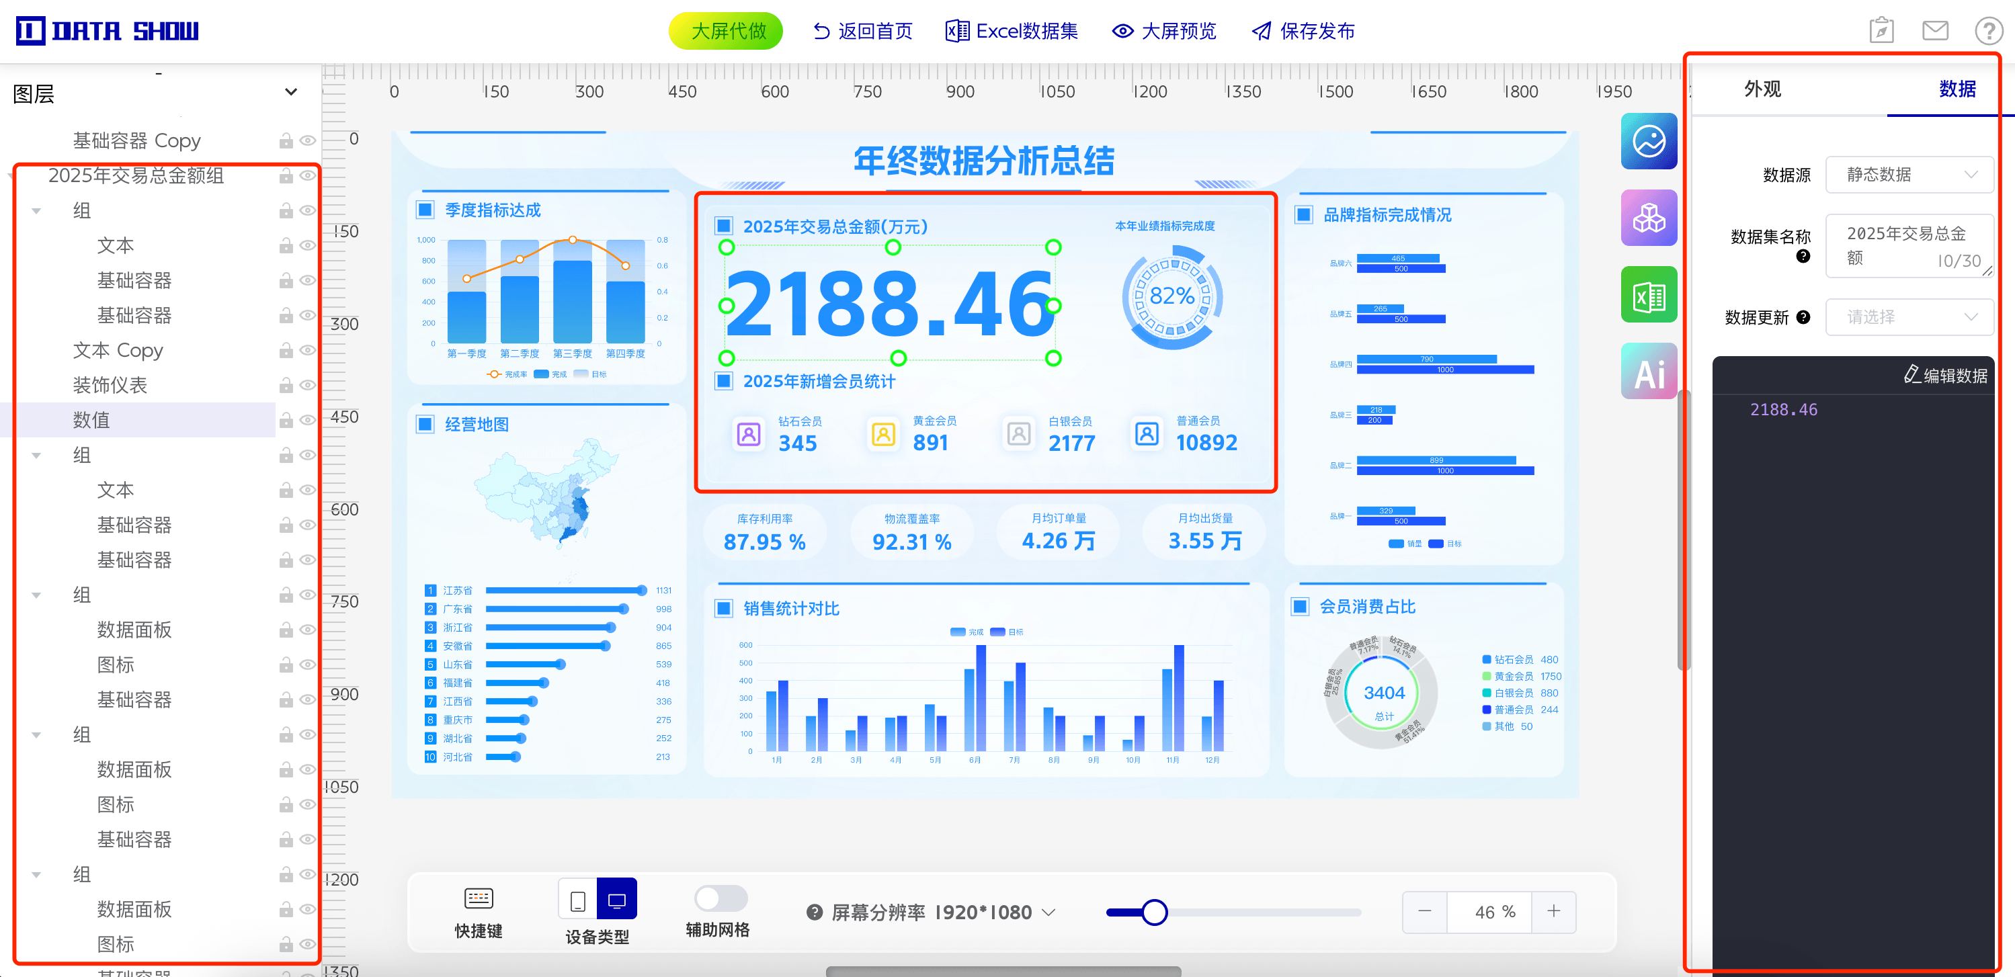Open the clipboard notes icon in header
The height and width of the screenshot is (977, 2015).
1881,32
